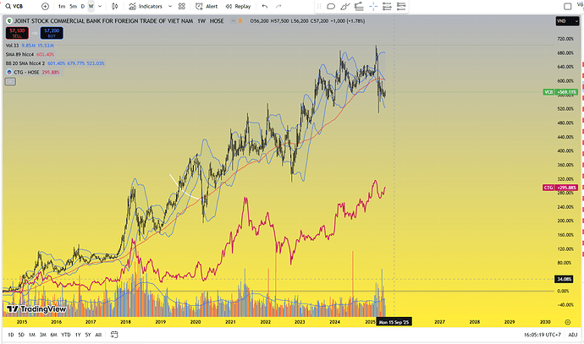Click the 600.00% price scale label
Viewport: 584px width, 344px height.
pos(565,81)
